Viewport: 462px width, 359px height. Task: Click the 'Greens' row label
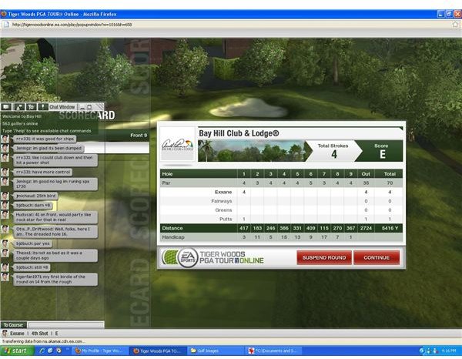pyautogui.click(x=223, y=210)
